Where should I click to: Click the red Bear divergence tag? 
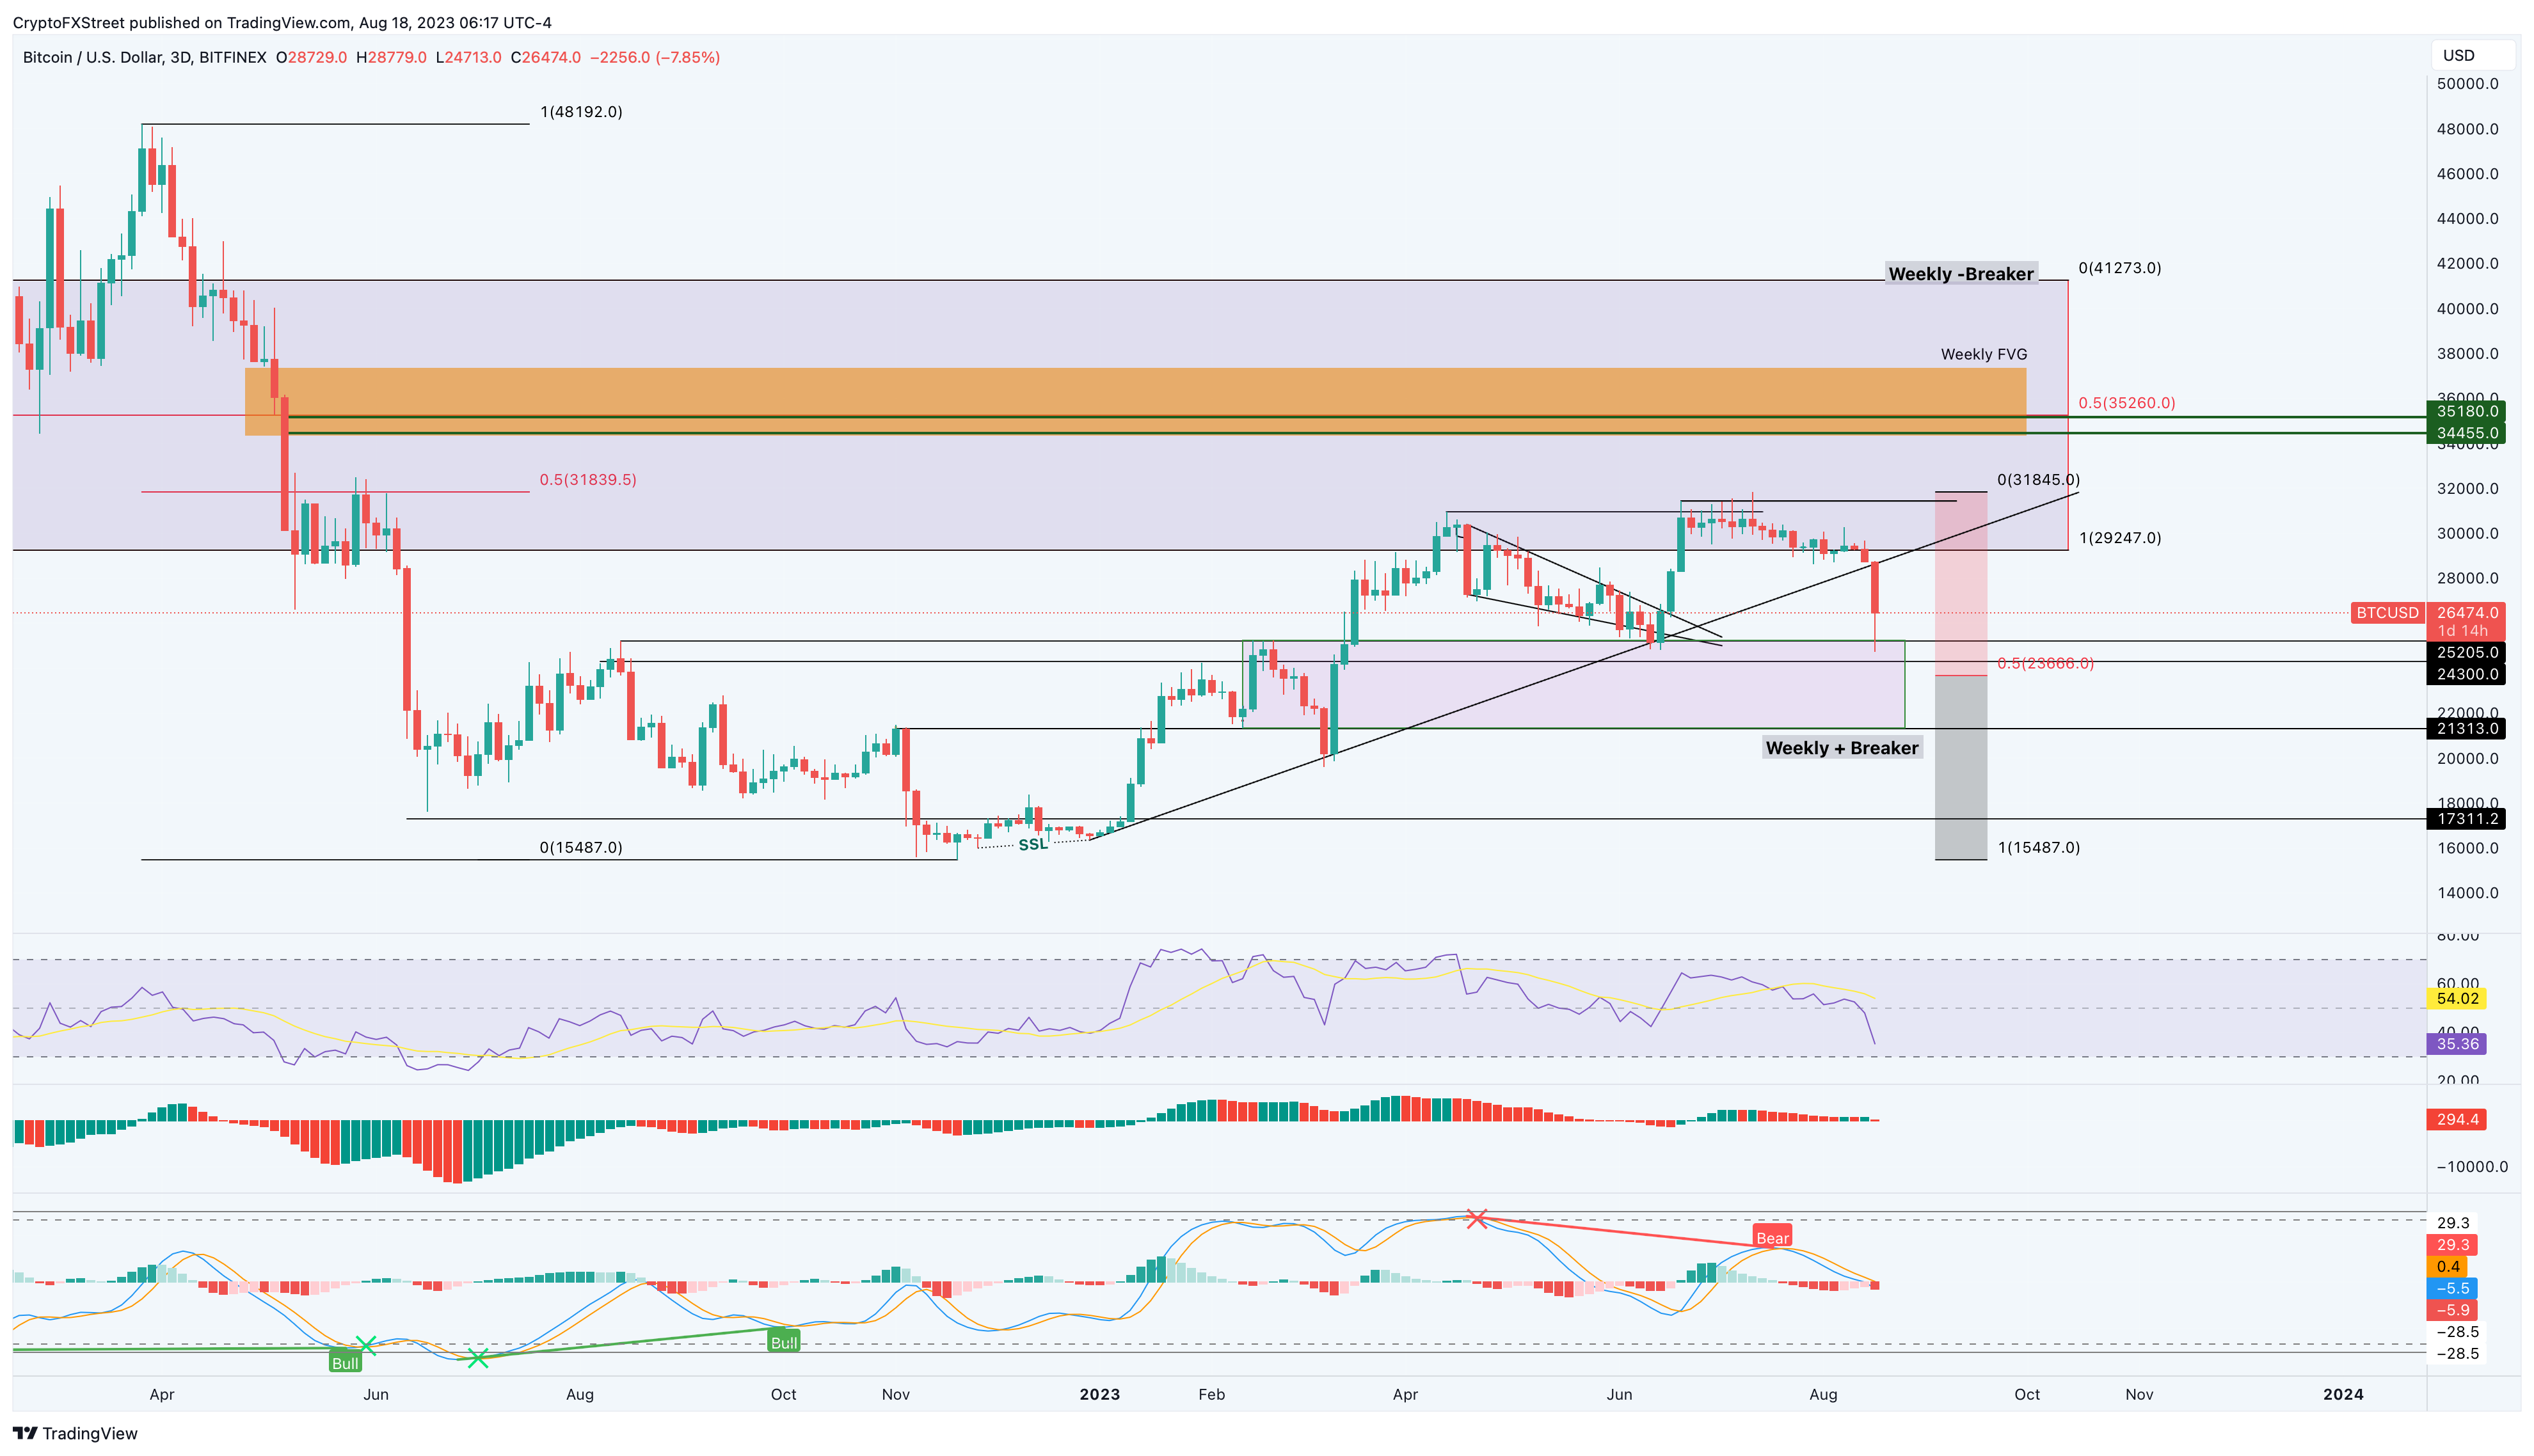1772,1237
